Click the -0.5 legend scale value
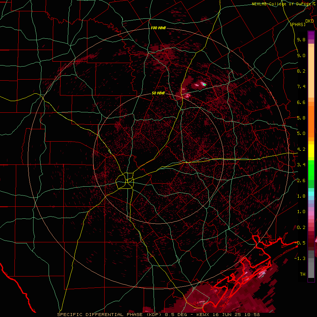Screen dimensions: 317x317 300,243
